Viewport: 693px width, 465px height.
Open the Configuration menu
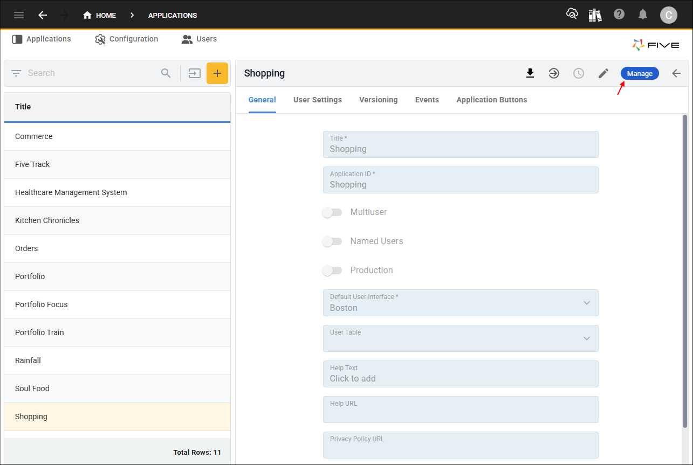point(127,39)
